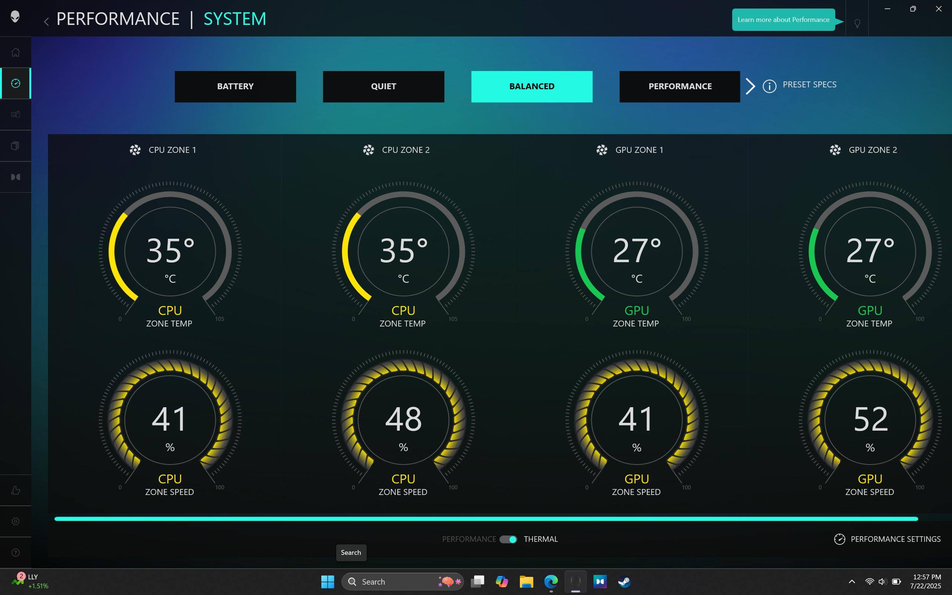This screenshot has width=952, height=595.
Task: Open the help question mark icon
Action: pos(15,553)
